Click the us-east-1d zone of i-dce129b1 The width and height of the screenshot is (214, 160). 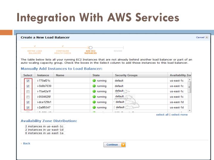point(177,102)
